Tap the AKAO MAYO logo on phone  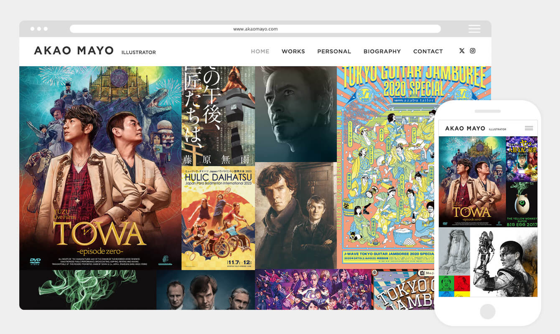[465, 129]
